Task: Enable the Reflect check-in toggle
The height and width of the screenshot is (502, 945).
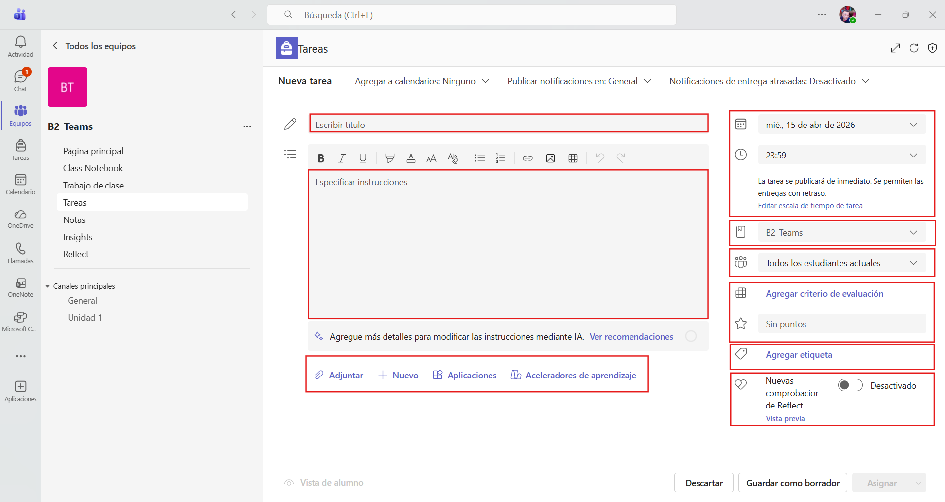Action: pos(850,385)
